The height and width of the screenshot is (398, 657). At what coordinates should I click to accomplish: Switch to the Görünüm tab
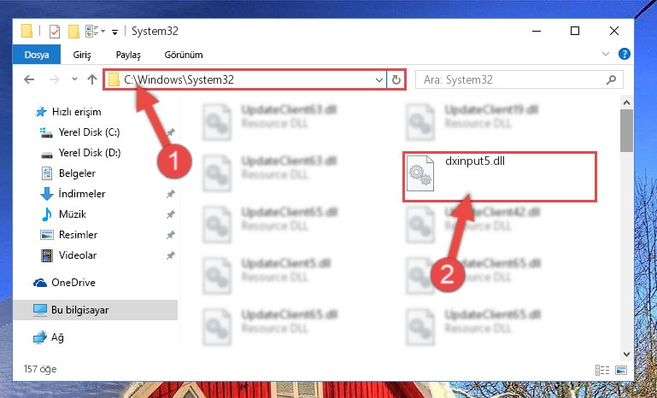tap(184, 55)
